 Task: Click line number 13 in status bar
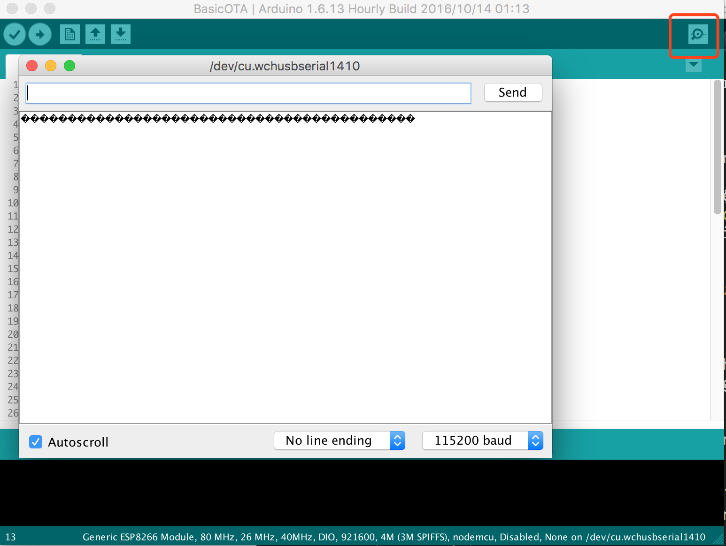click(x=11, y=537)
